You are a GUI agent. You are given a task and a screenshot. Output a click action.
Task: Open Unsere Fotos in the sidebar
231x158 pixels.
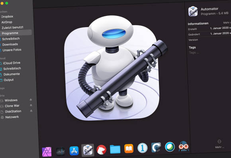[12, 50]
